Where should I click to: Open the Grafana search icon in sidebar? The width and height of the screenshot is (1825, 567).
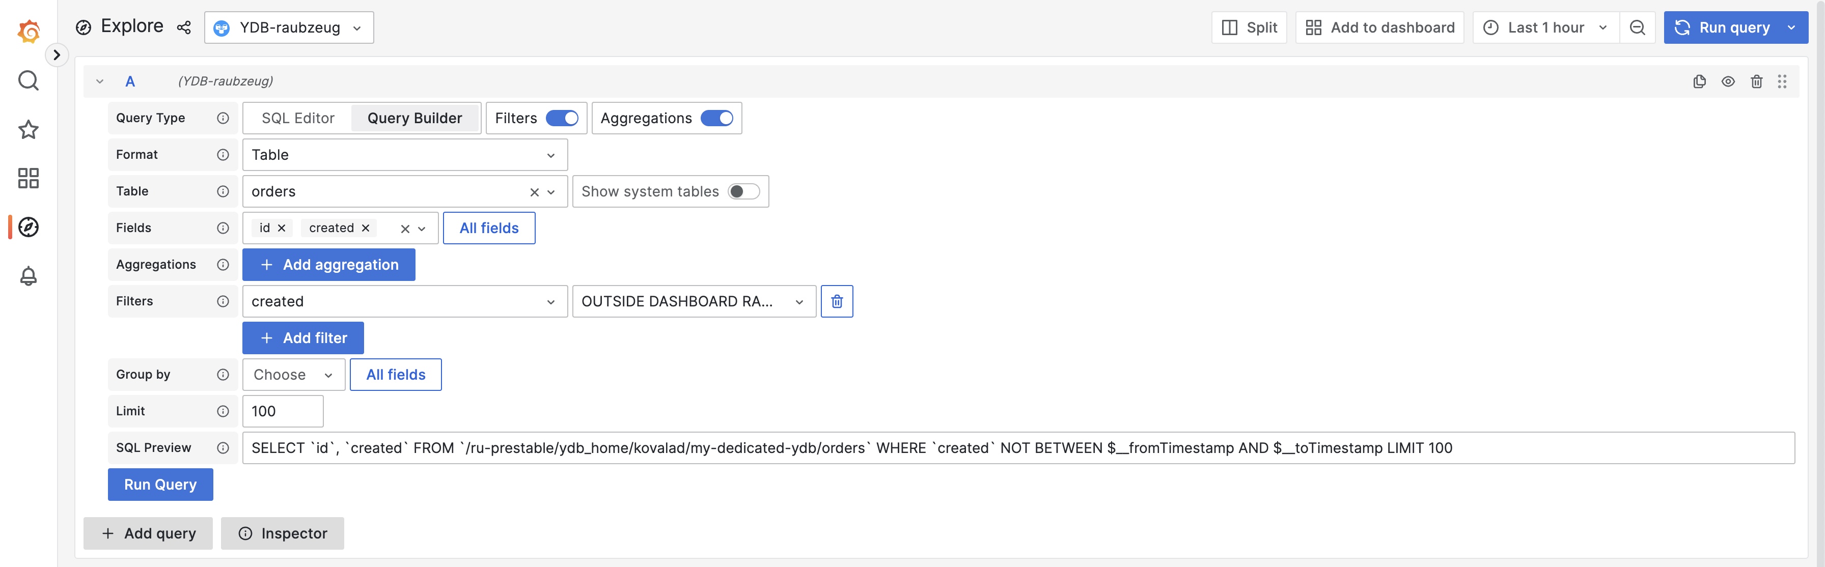coord(29,80)
